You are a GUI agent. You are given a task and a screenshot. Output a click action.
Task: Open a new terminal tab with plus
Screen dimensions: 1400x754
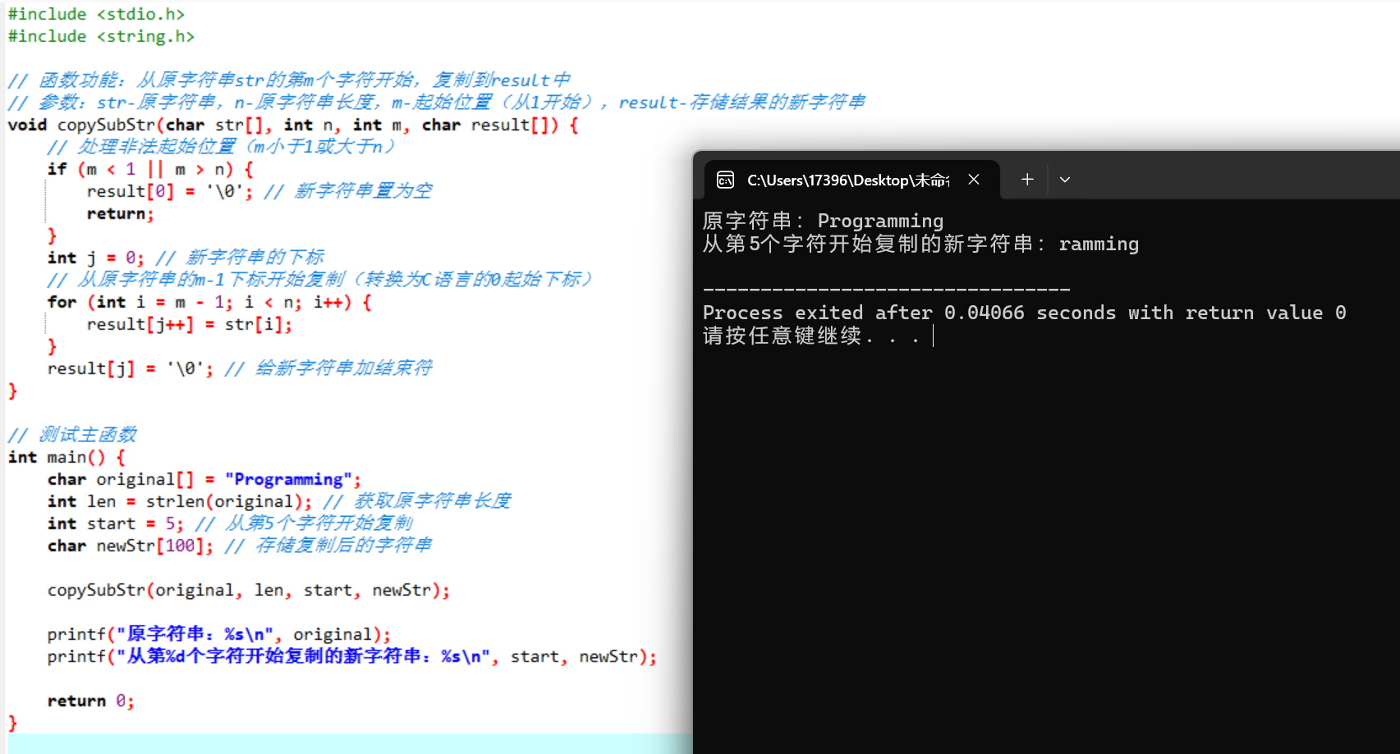(1027, 180)
